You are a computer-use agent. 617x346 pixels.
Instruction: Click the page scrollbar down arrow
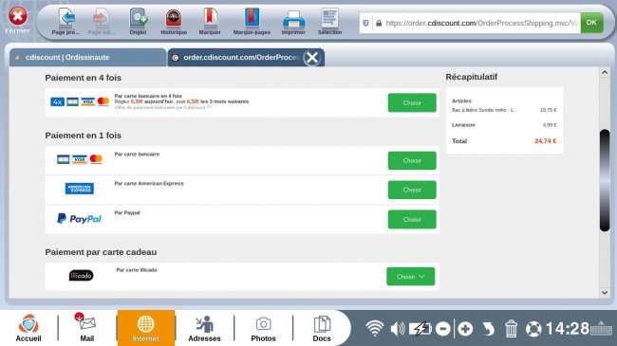pyautogui.click(x=605, y=293)
